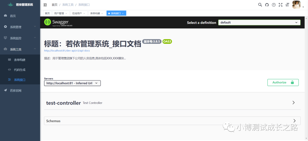This screenshot has width=308, height=141.
Task: Click 系统接口 in the breadcrumb
Action: 84,5
